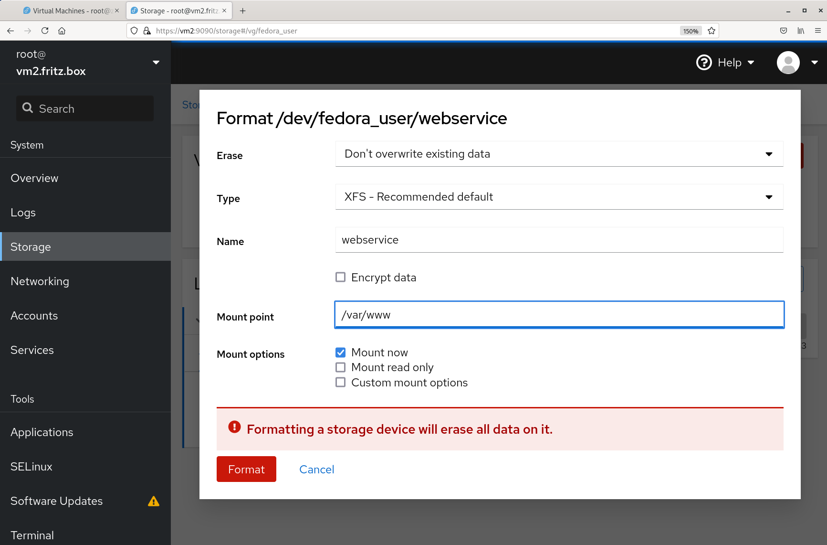Click the browser back arrow

[10, 31]
